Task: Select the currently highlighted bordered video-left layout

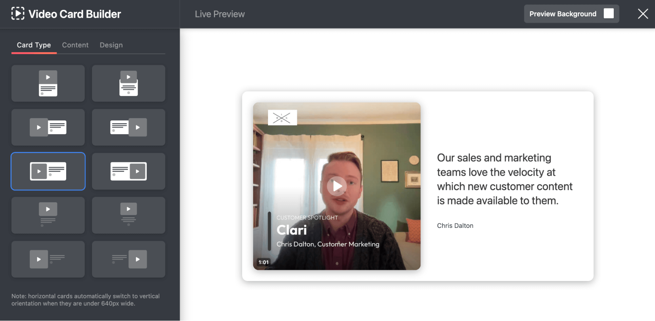Action: [48, 171]
